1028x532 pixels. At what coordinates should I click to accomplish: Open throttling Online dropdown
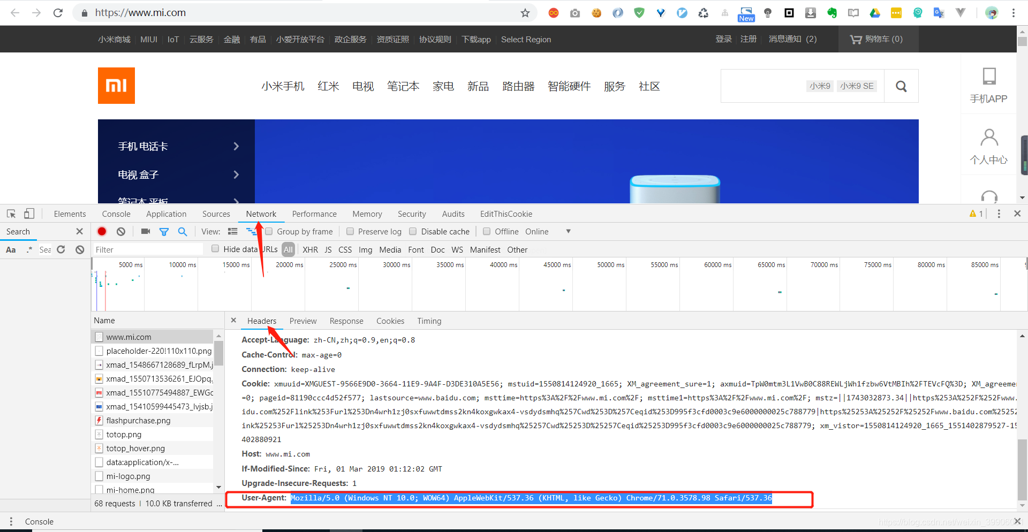[x=548, y=231]
